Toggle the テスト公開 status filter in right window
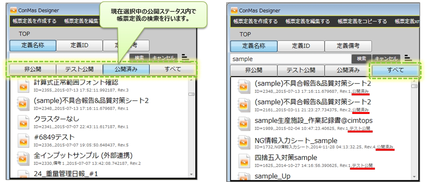 pyautogui.click(x=301, y=70)
